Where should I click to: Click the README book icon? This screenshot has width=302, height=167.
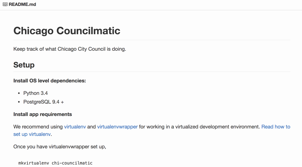(5, 4)
